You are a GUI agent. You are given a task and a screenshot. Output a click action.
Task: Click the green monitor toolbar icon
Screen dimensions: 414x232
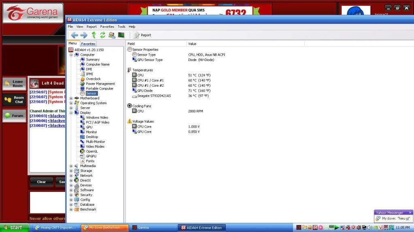pos(121,35)
